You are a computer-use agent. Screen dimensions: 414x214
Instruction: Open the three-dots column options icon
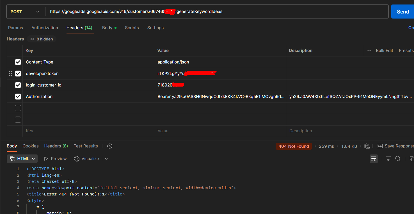(x=369, y=51)
